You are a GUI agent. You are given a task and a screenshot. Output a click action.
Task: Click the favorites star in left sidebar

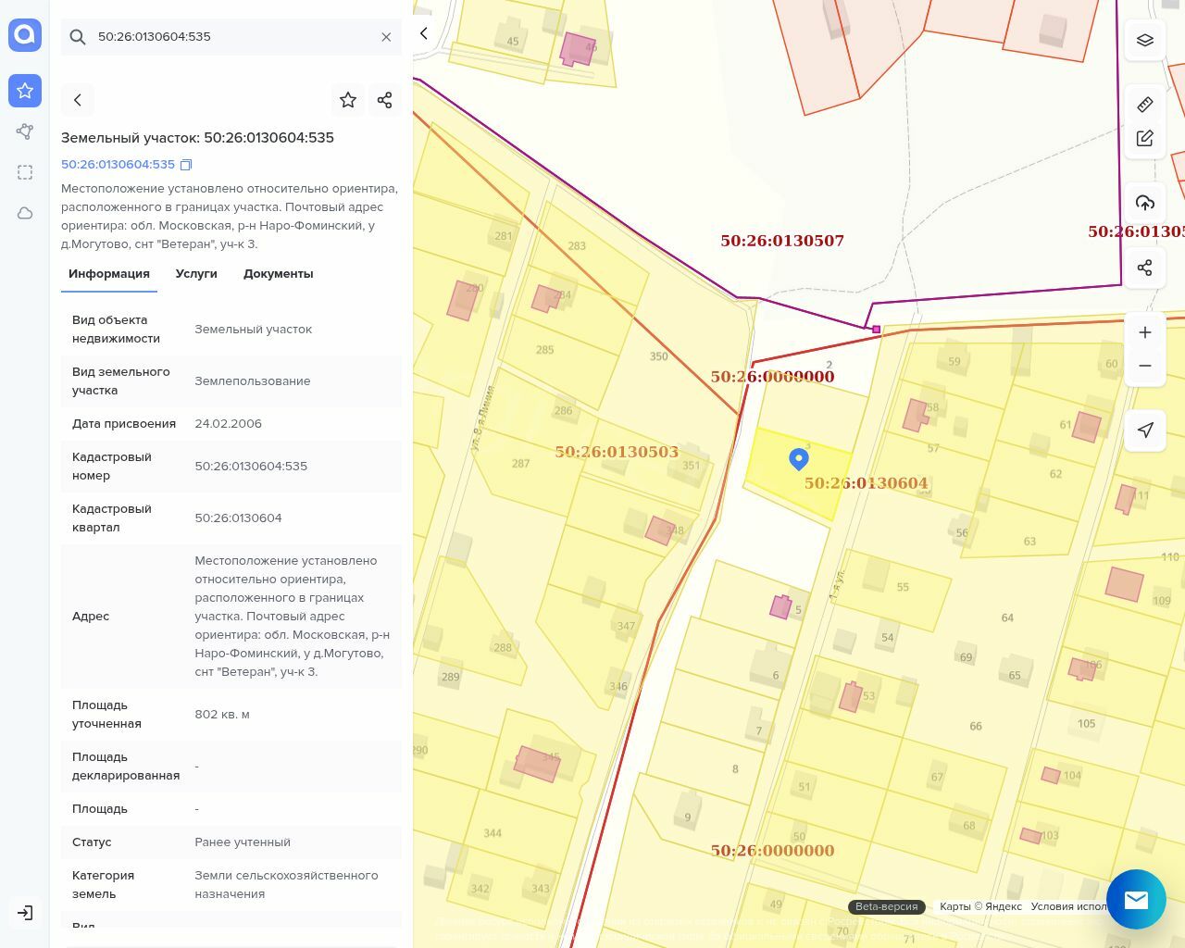click(x=25, y=91)
